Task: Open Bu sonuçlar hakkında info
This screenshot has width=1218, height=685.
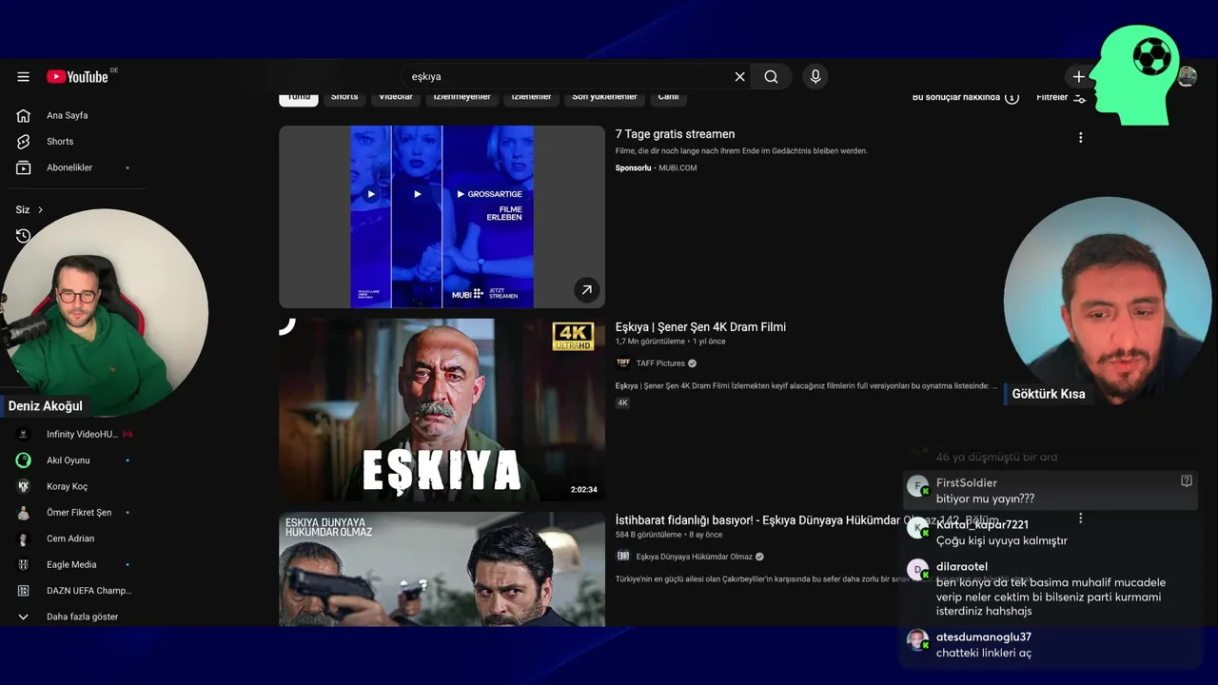Action: tap(965, 97)
